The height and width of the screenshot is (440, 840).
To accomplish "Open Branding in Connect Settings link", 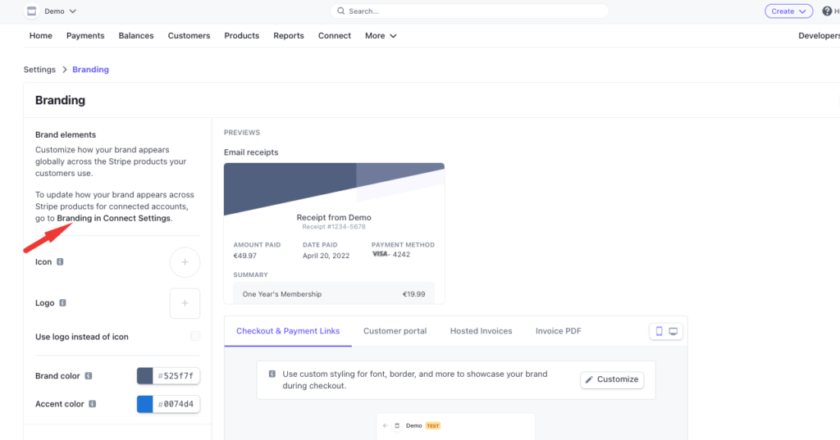I will coord(113,219).
